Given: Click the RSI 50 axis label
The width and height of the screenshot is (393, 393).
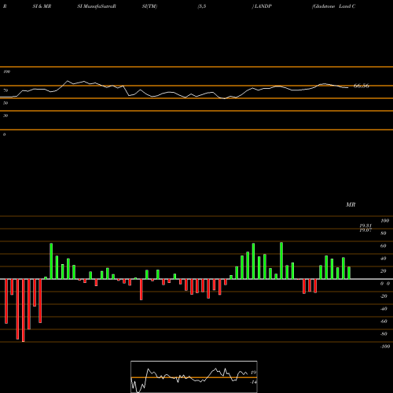Looking at the screenshot, I should pyautogui.click(x=6, y=103).
